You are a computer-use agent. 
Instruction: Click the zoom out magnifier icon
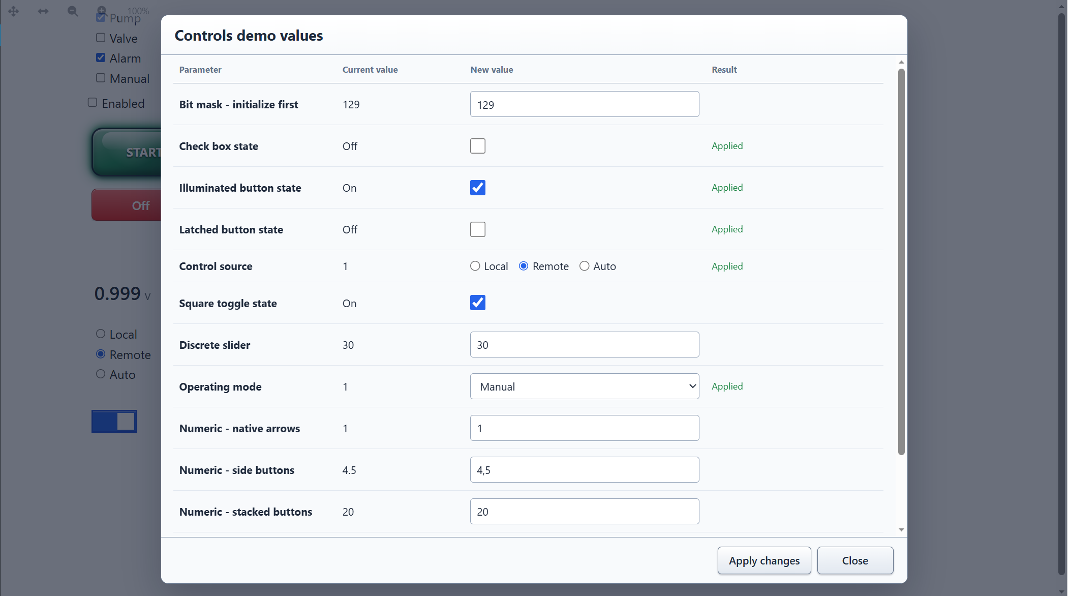tap(73, 11)
